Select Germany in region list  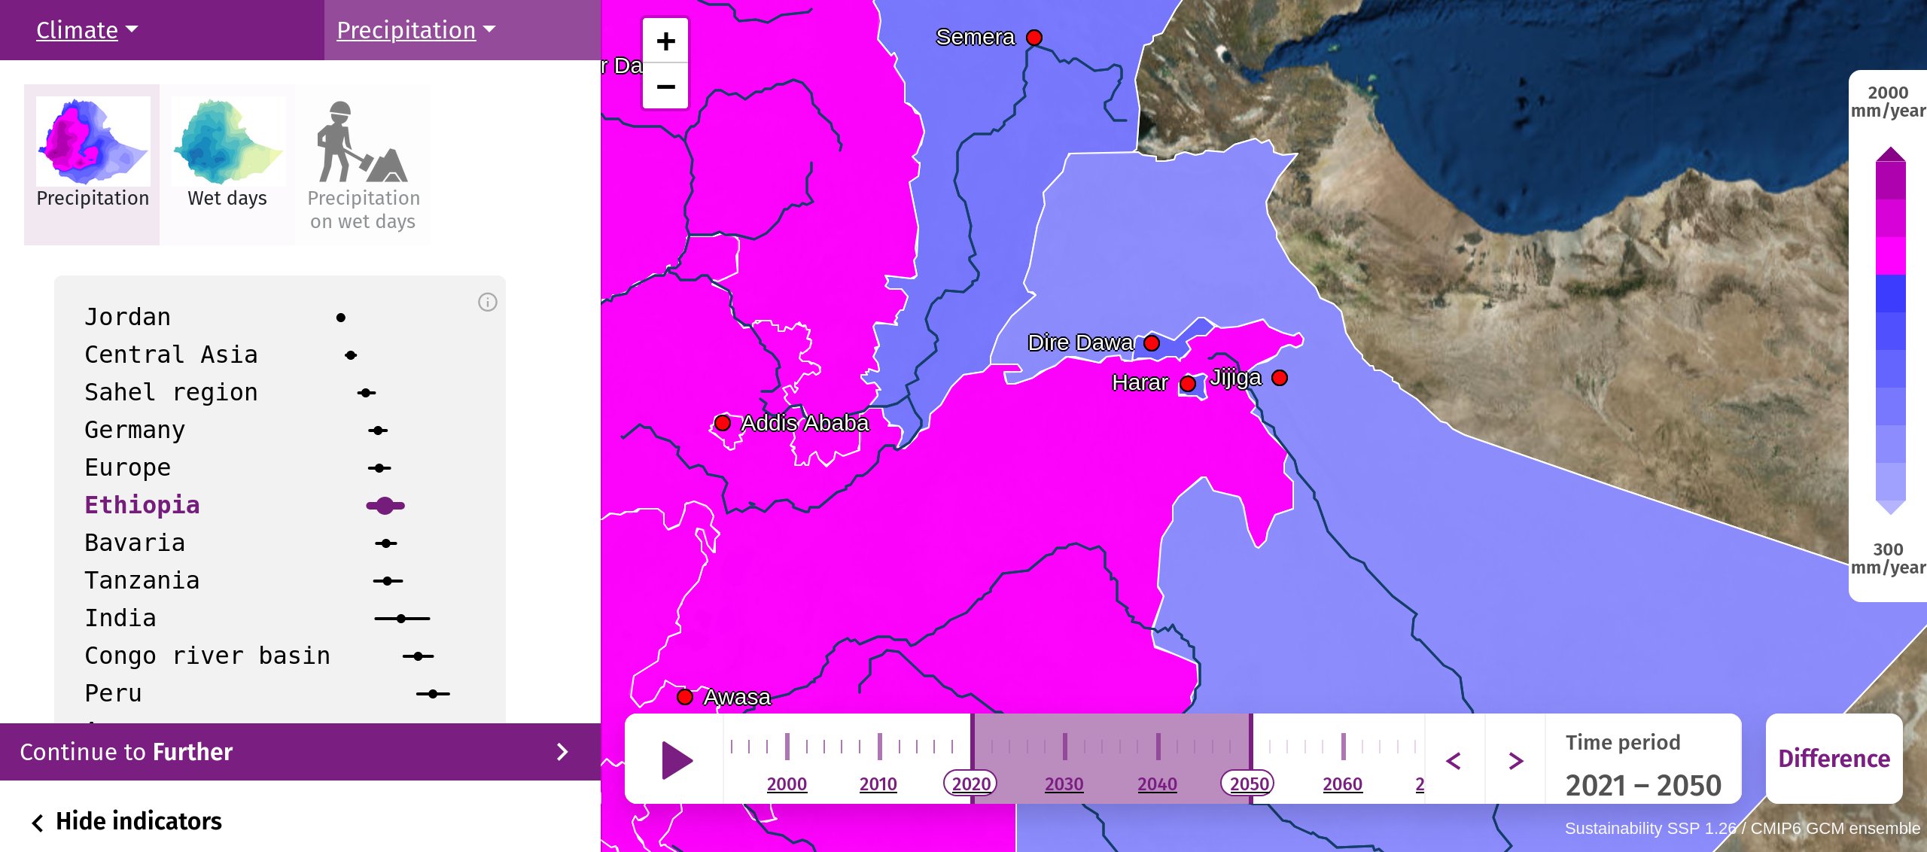(135, 430)
